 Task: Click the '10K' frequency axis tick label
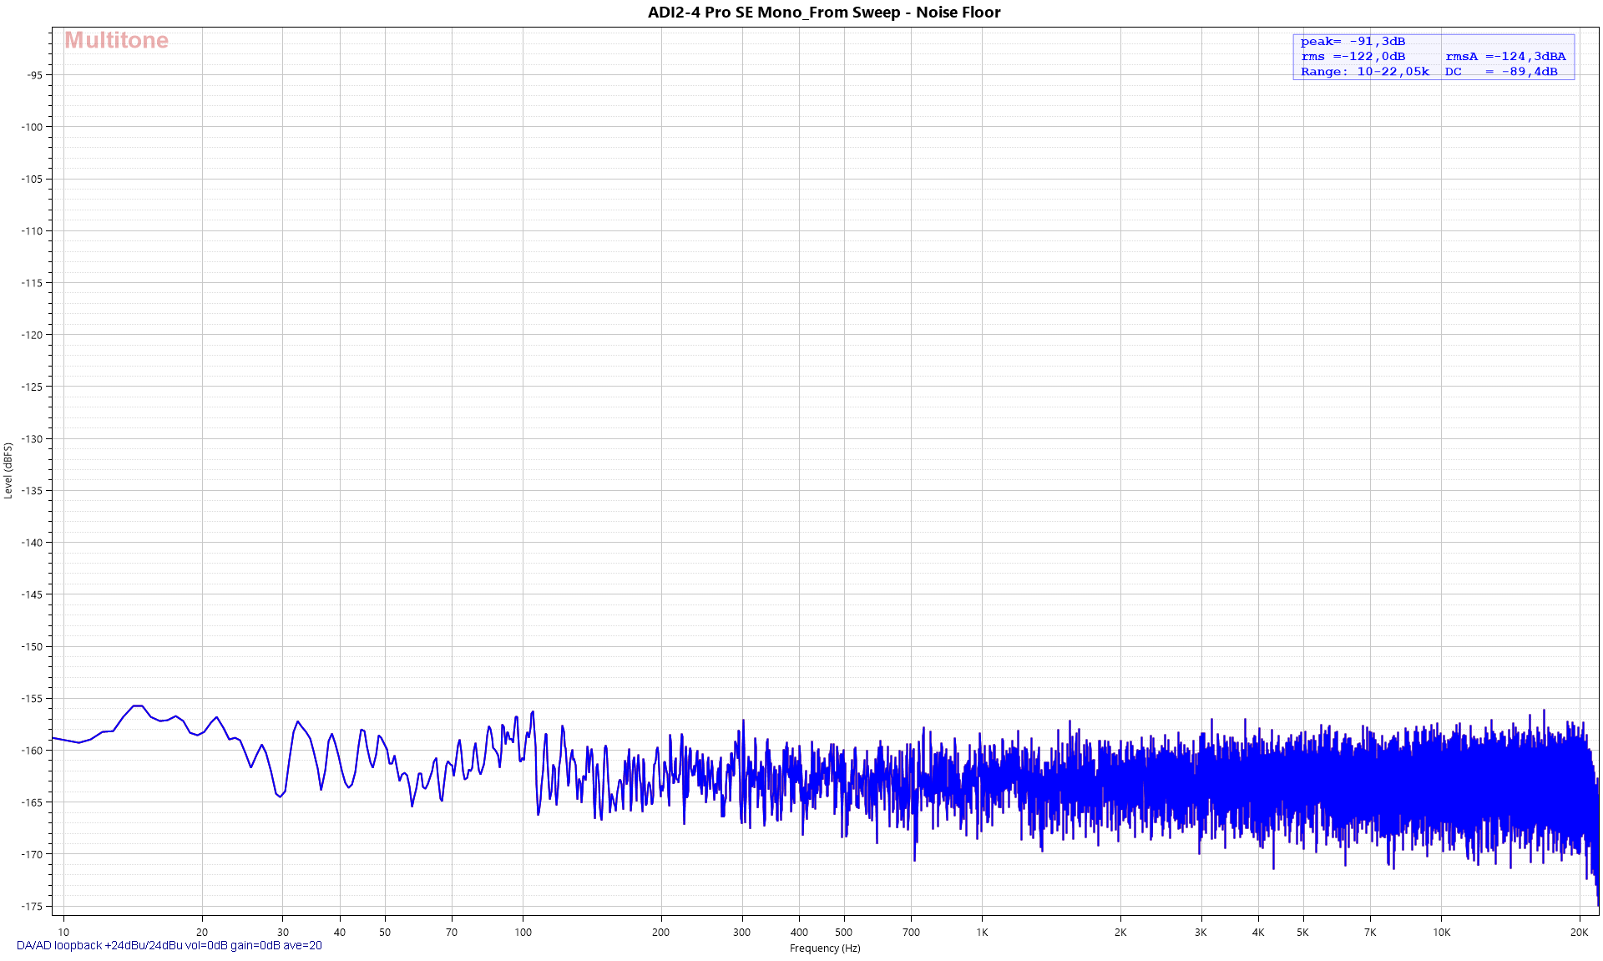tap(1441, 933)
